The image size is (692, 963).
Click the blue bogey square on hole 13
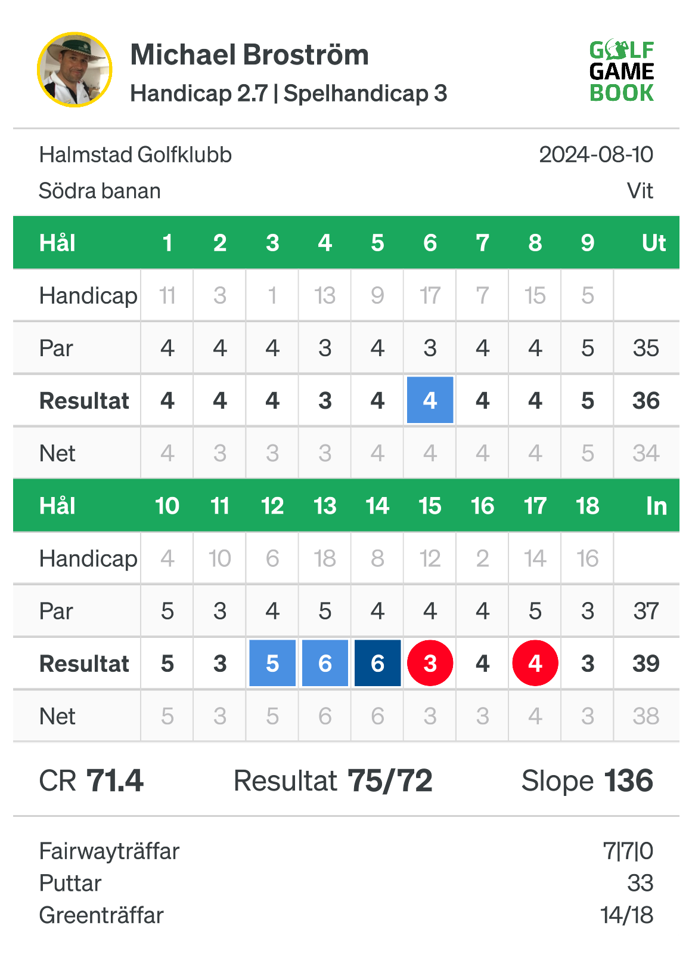click(325, 663)
